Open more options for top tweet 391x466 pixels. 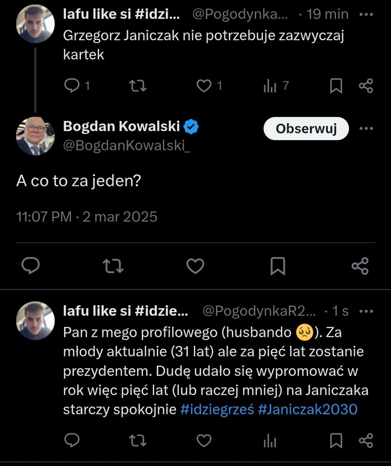tap(366, 15)
